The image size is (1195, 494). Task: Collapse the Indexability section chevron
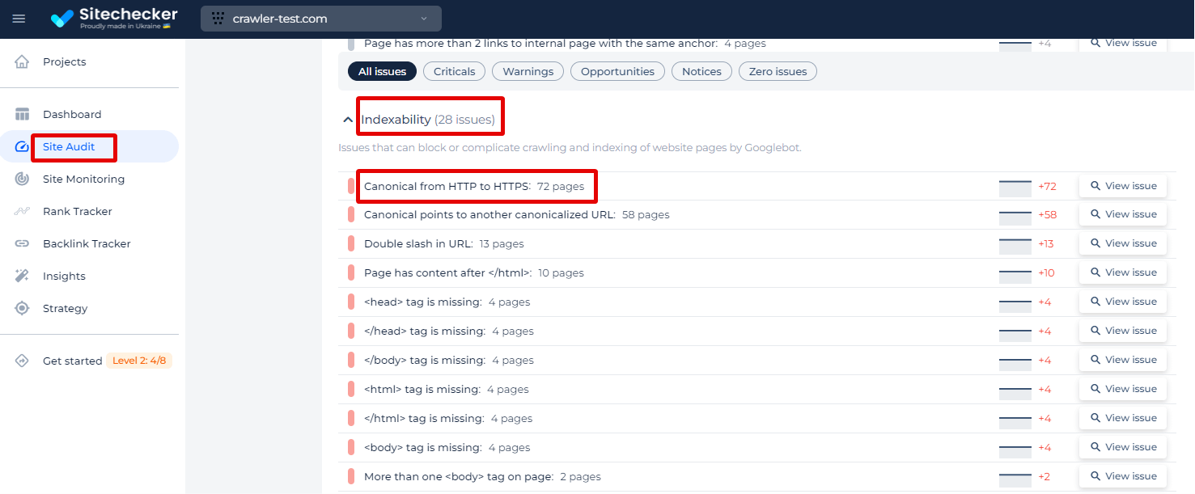[348, 120]
